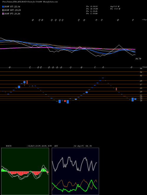The image size is (147, 195).
Task: Click the 'Pre H: 19.00' high value
Action: pyautogui.click(x=92, y=9)
